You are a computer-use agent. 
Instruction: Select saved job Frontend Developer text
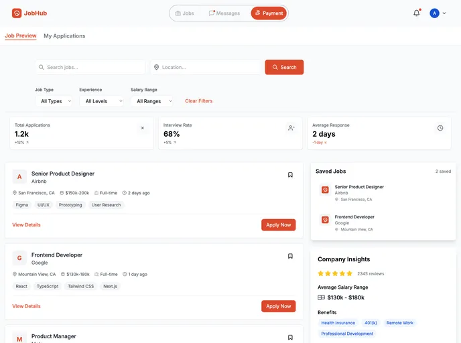point(354,217)
